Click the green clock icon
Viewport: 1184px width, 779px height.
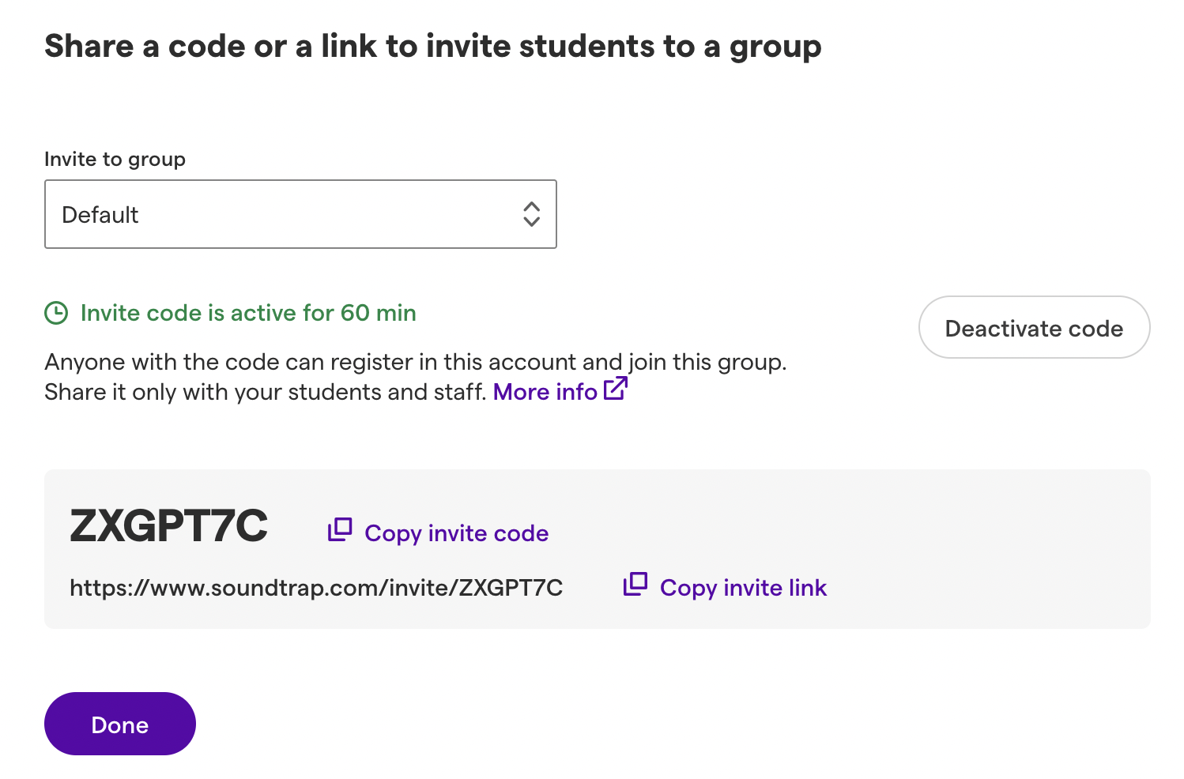pyautogui.click(x=56, y=313)
